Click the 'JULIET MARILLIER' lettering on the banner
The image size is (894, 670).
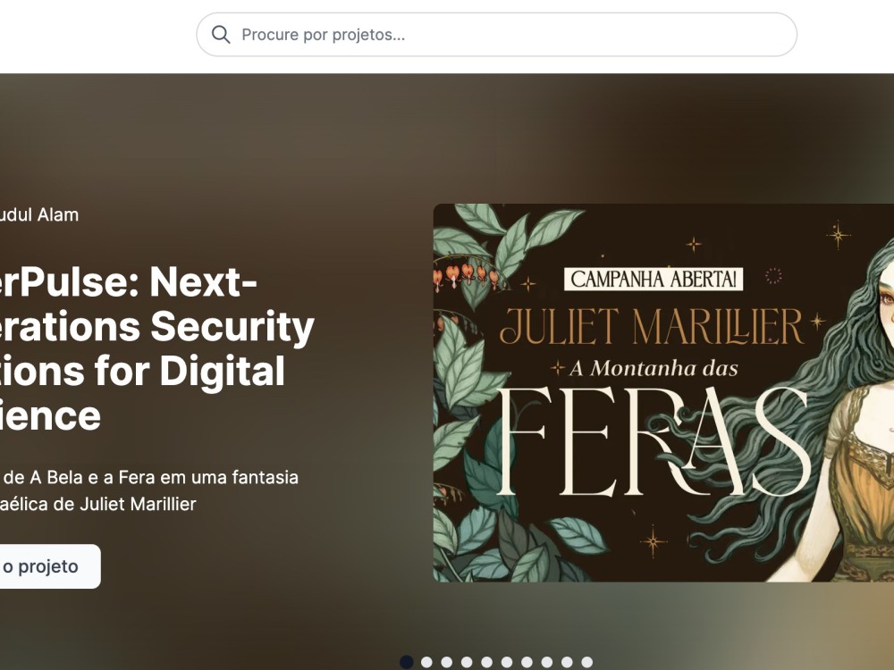[652, 326]
